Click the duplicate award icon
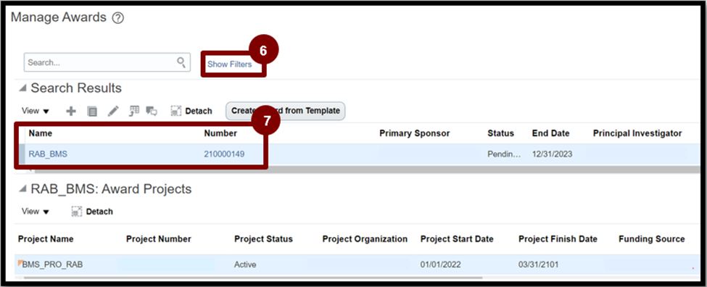The width and height of the screenshot is (707, 287). point(92,112)
